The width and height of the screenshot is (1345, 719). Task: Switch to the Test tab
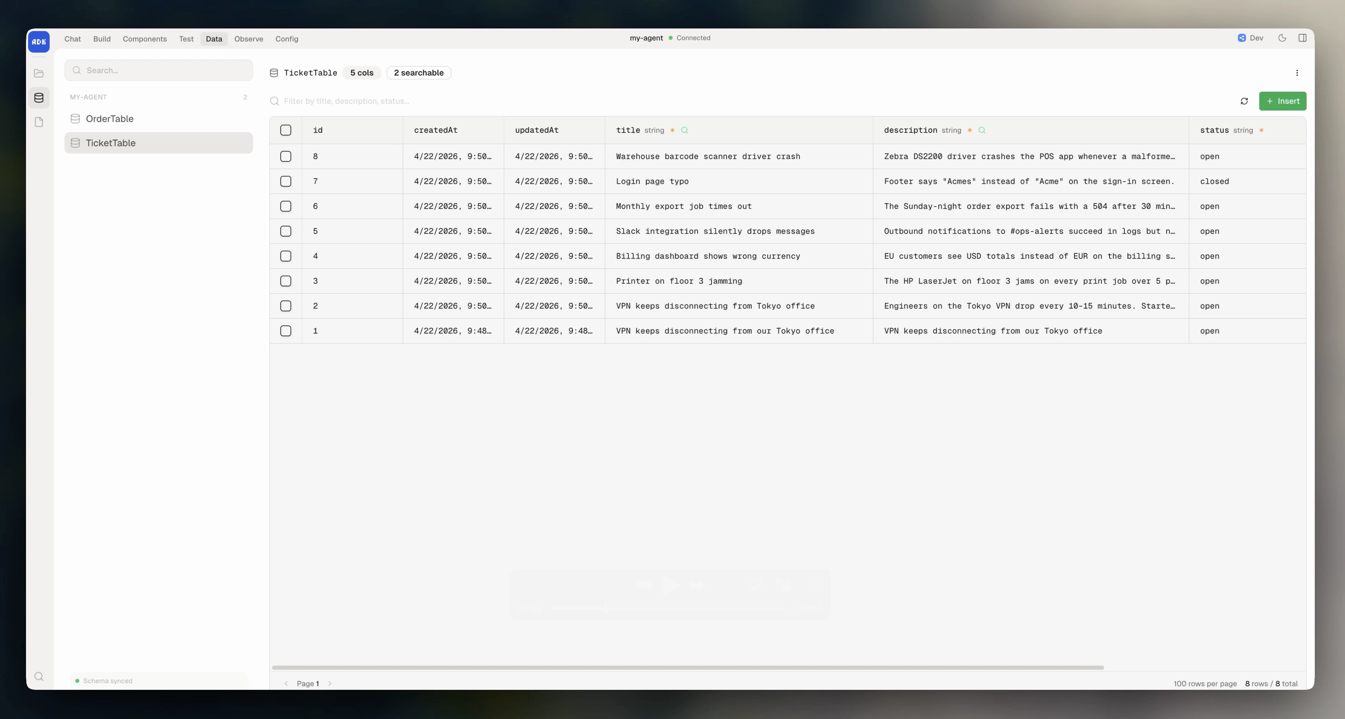(186, 39)
